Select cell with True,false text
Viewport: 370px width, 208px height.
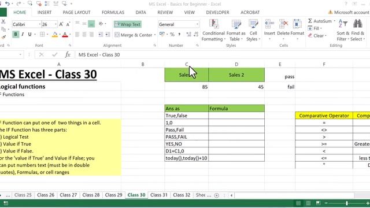click(186, 116)
